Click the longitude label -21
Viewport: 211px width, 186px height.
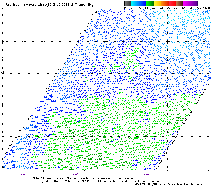click(x=126, y=171)
